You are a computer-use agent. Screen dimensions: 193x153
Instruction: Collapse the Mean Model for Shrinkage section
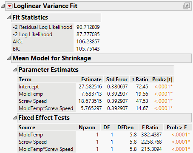9,58
